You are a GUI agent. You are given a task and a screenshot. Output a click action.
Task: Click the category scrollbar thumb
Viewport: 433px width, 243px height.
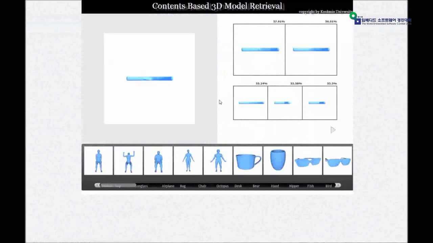click(118, 185)
